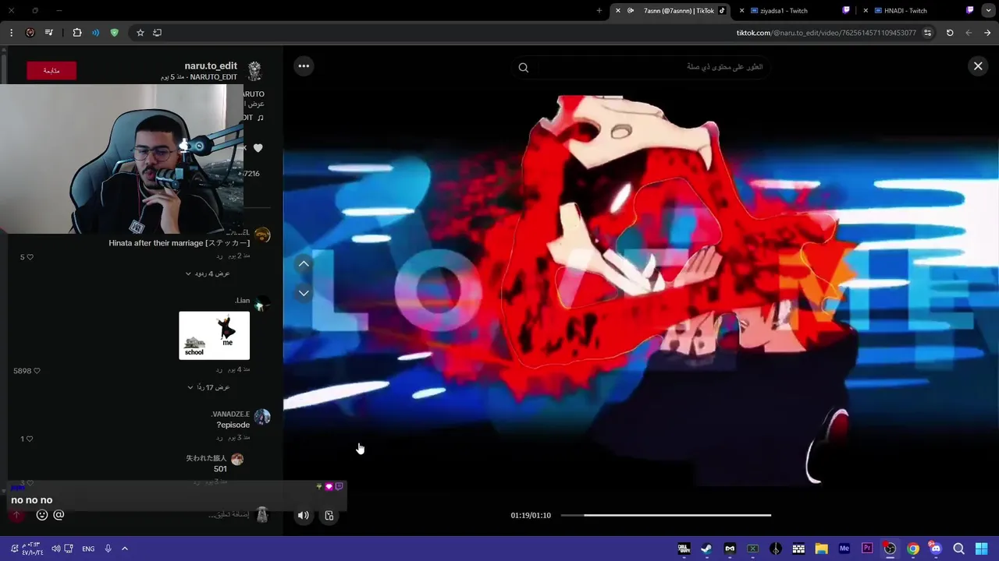The image size is (999, 561).
Task: Switch to the 7asnn TikTok tab
Action: click(x=671, y=11)
